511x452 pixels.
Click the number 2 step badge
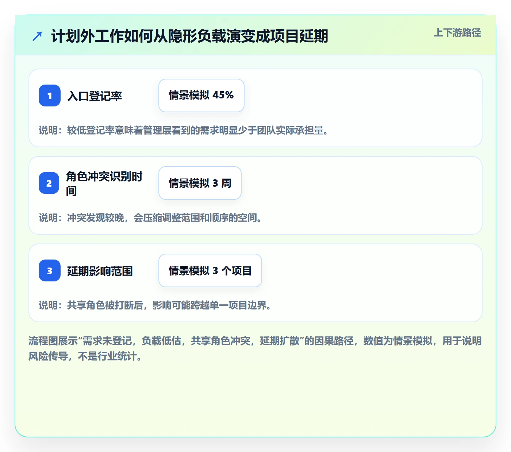click(x=49, y=183)
